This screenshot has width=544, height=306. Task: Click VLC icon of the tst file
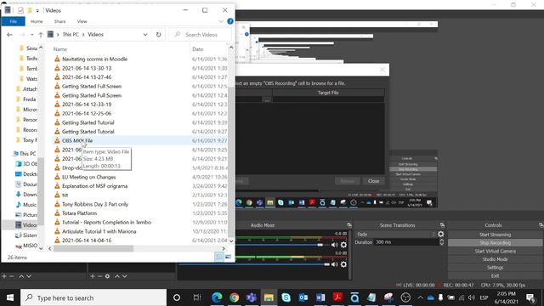57,195
